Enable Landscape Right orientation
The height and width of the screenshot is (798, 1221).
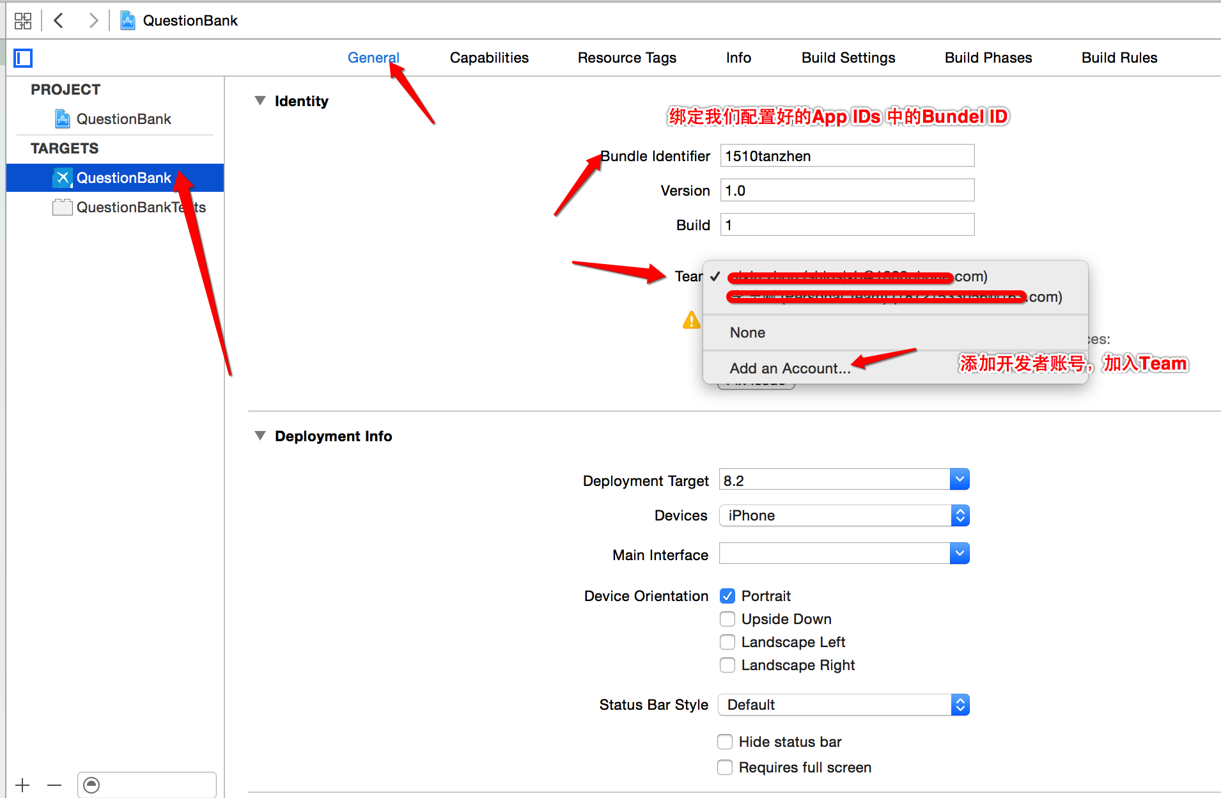tap(727, 665)
